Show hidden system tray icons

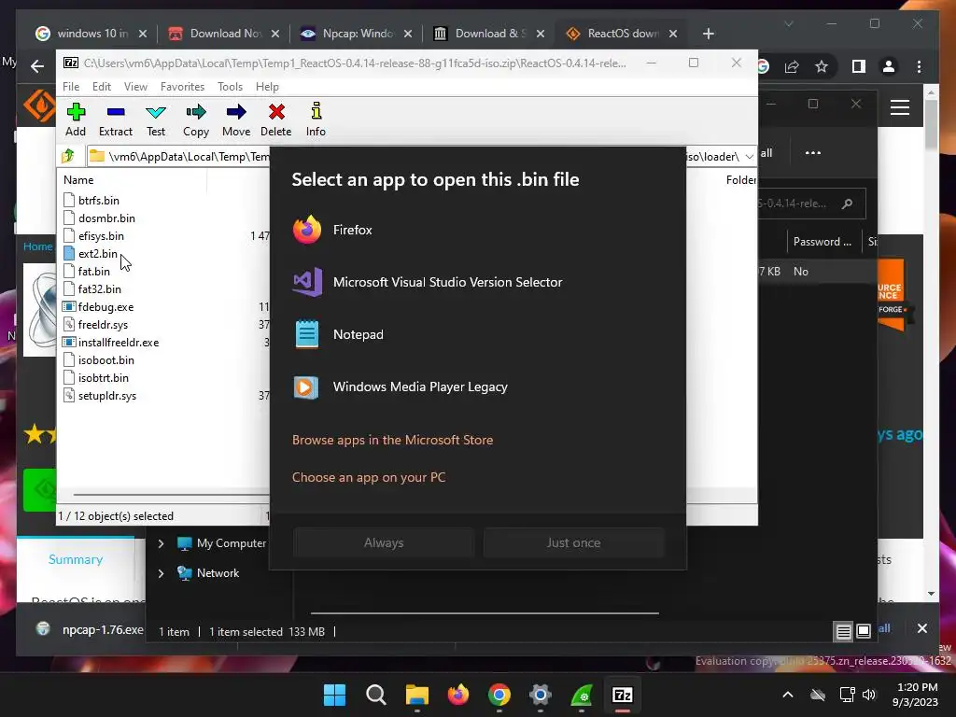pyautogui.click(x=788, y=695)
